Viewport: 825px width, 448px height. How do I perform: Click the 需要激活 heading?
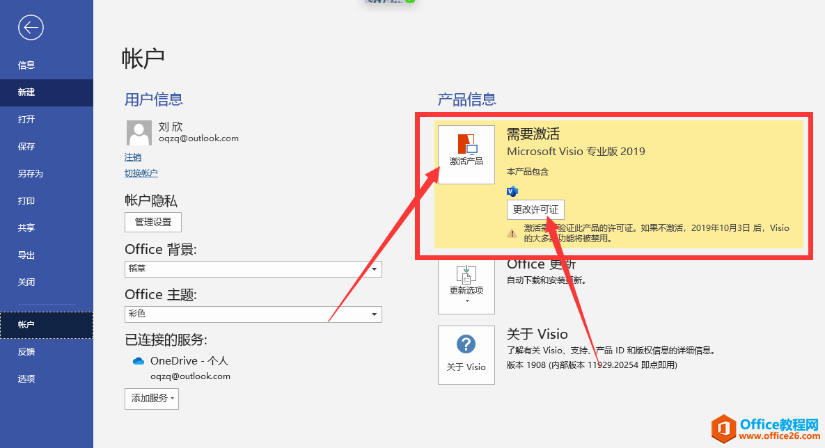533,134
